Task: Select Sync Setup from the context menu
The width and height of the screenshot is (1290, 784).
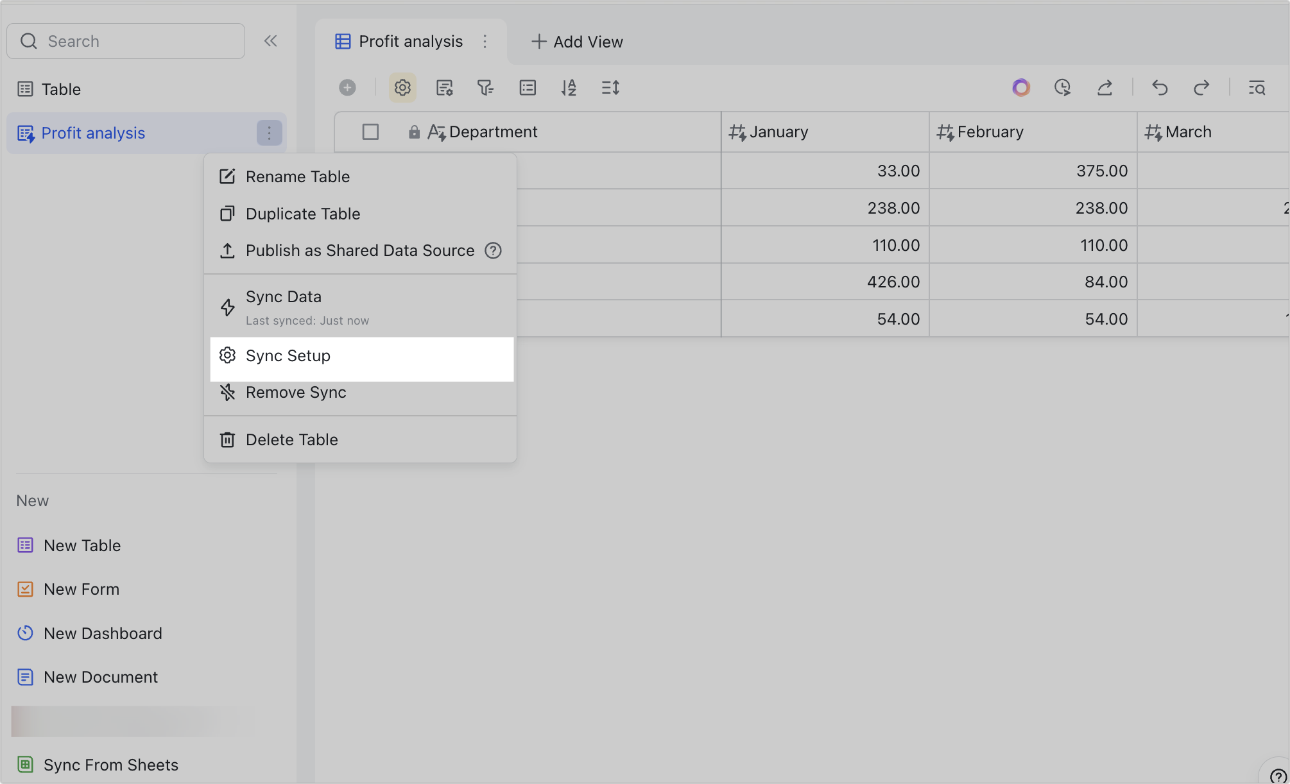Action: (288, 355)
